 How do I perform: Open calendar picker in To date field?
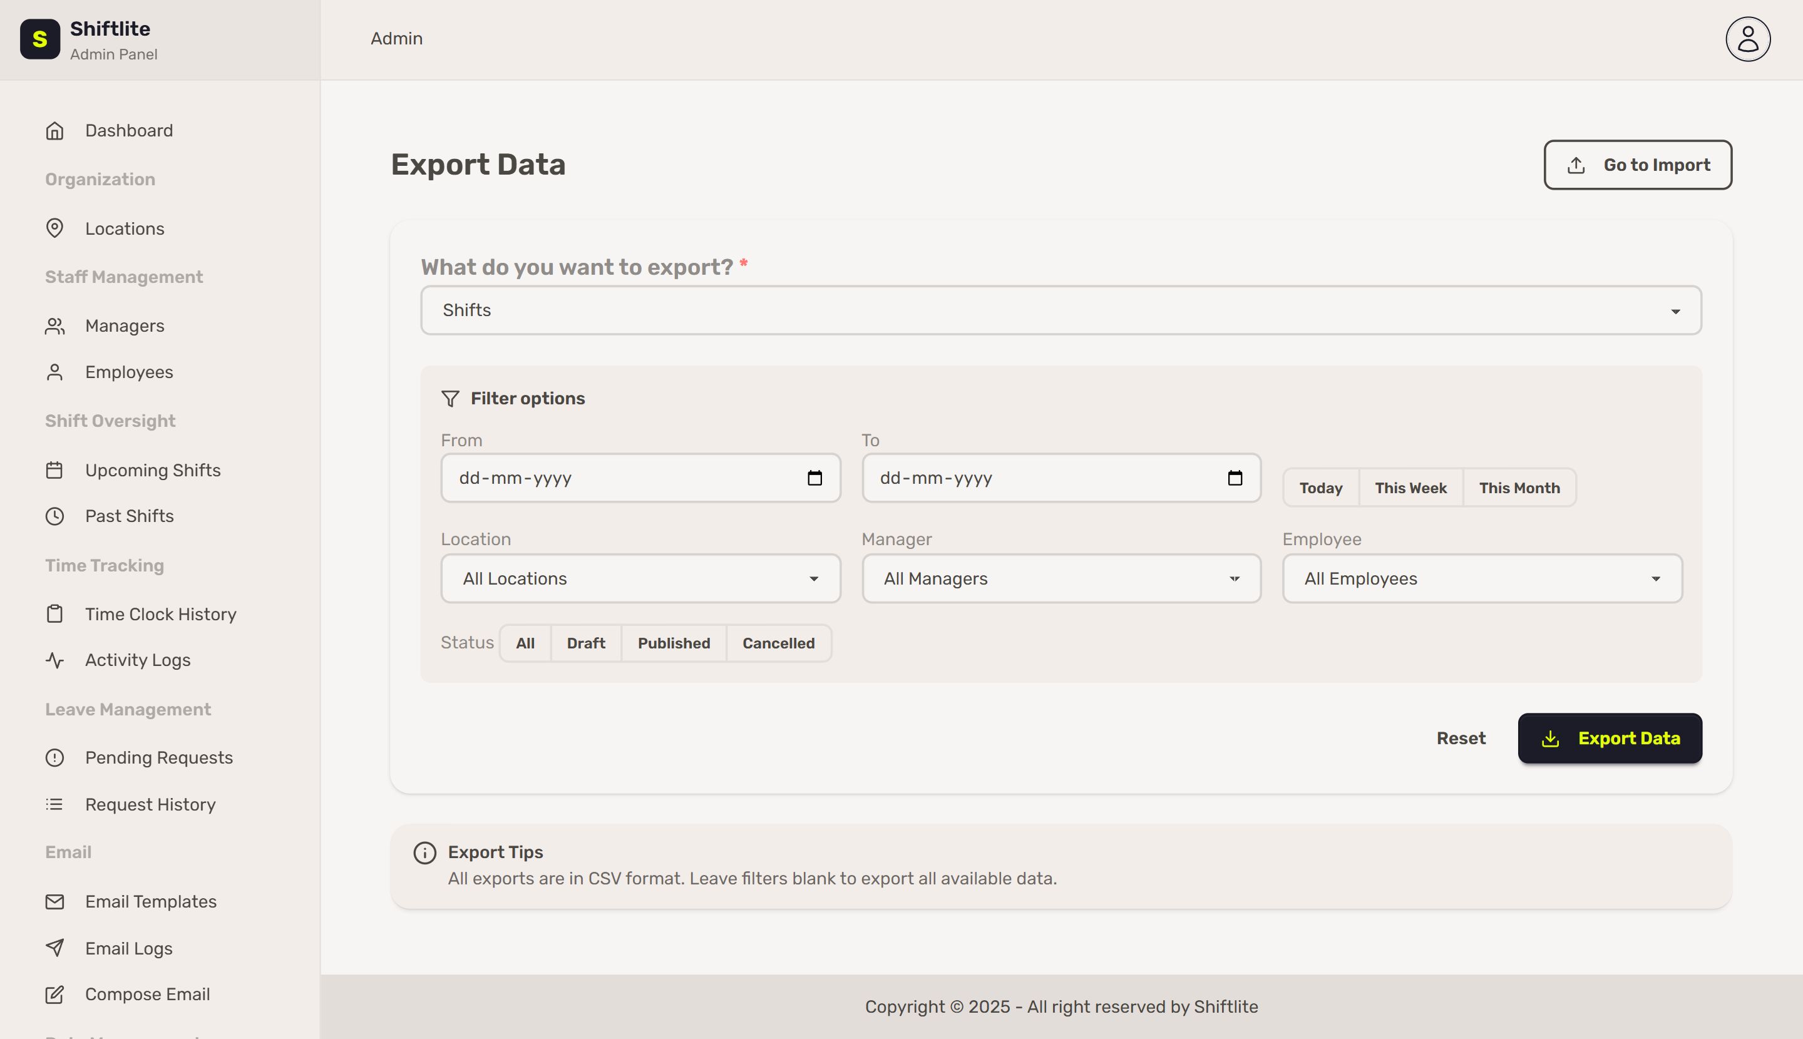pos(1235,478)
